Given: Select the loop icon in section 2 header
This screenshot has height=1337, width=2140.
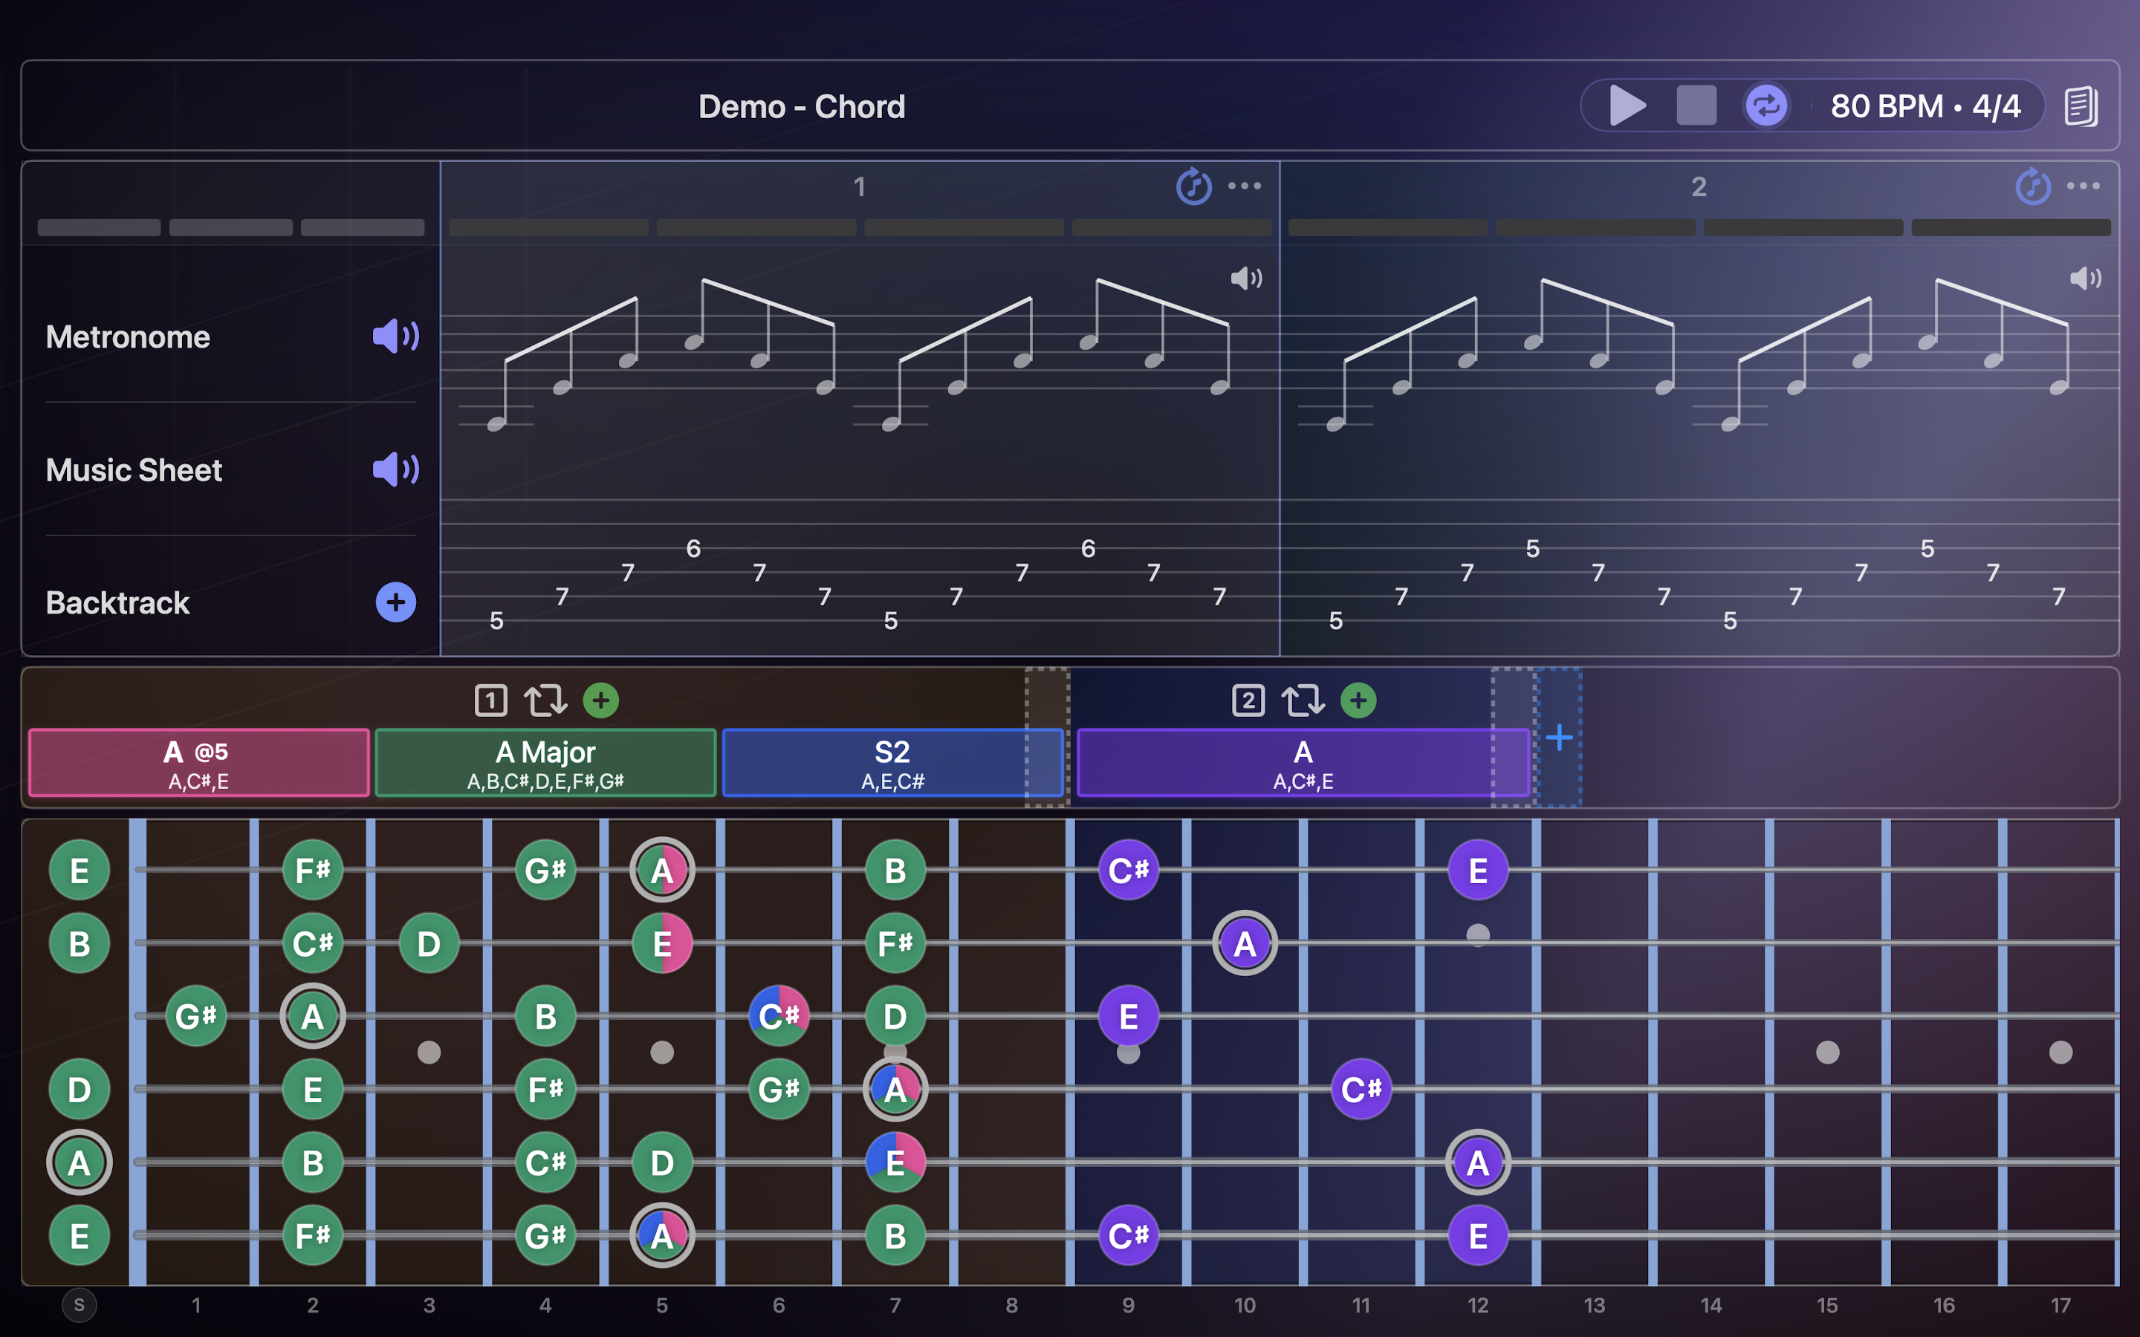Looking at the screenshot, I should point(1303,700).
